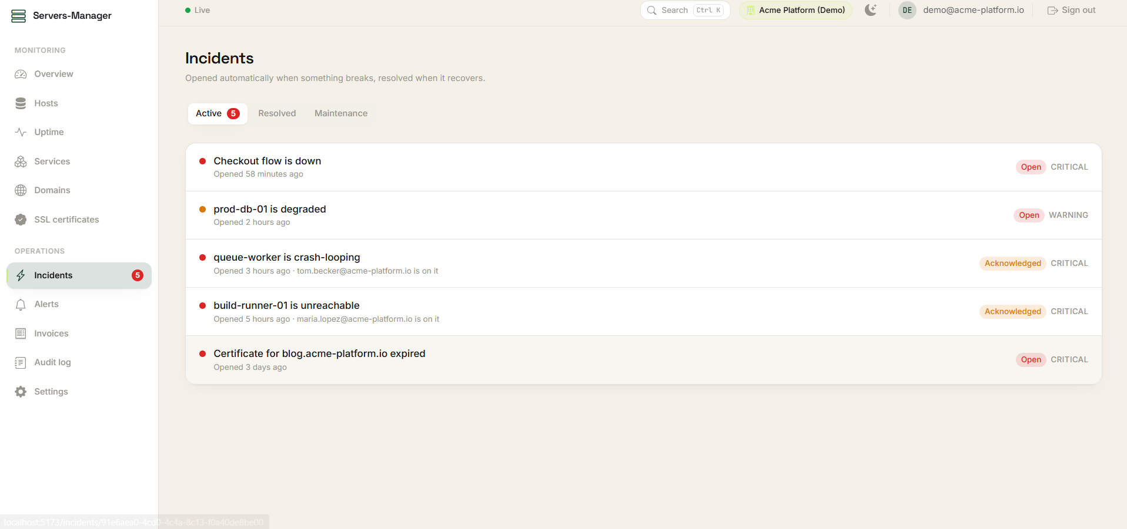Toggle dark mode moon icon
1127x529 pixels.
(x=871, y=10)
